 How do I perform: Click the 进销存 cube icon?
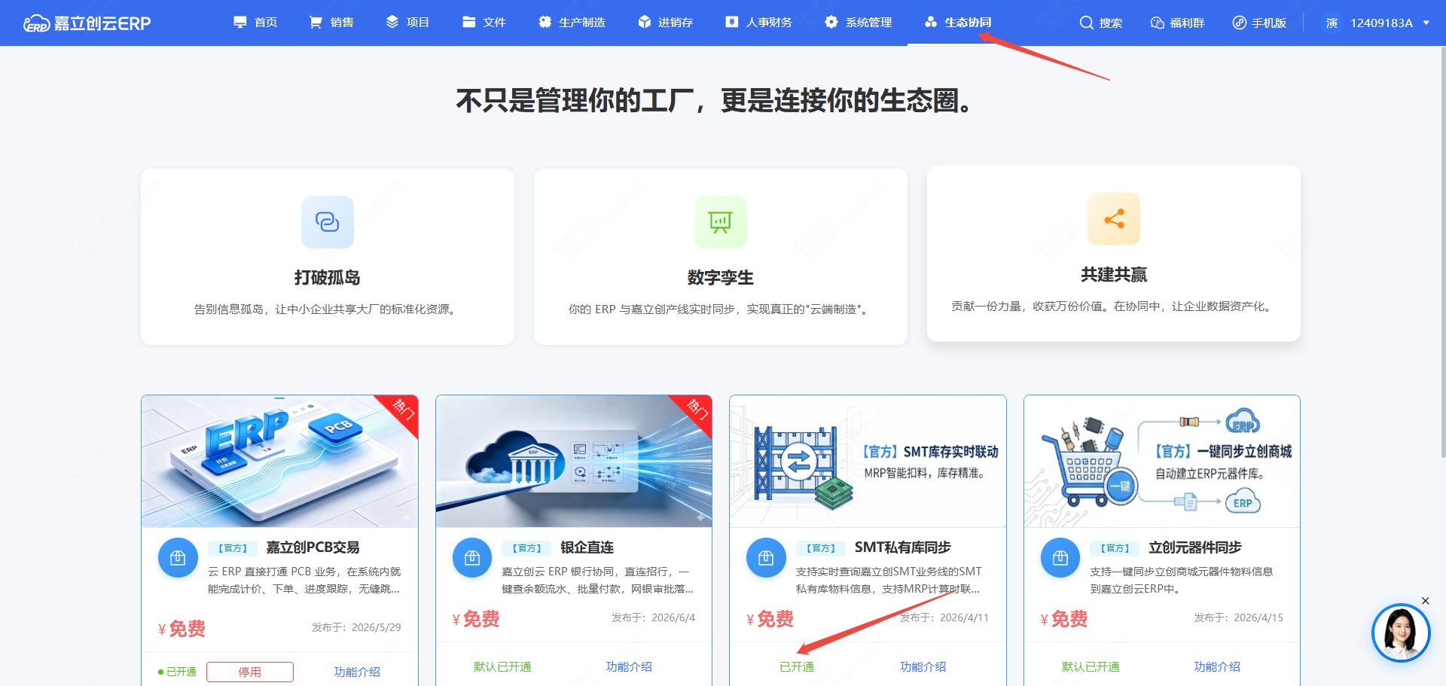pos(645,23)
